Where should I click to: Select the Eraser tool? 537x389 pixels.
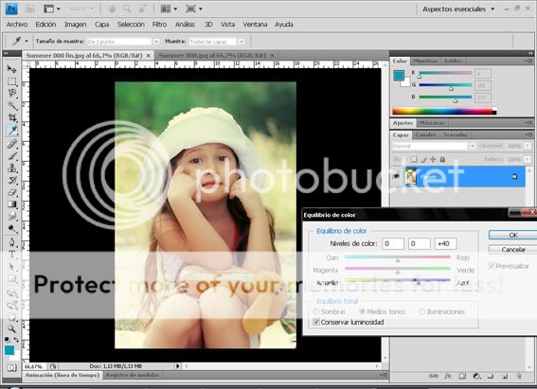(x=12, y=192)
